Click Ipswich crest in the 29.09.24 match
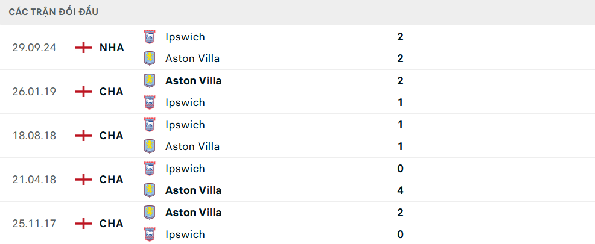 pyautogui.click(x=150, y=37)
